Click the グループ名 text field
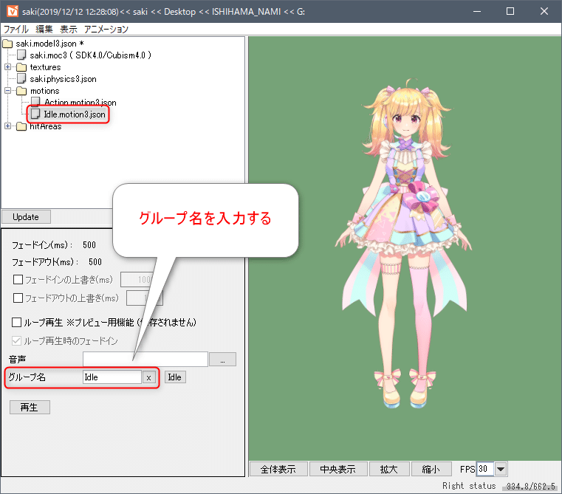The height and width of the screenshot is (494, 562). (x=112, y=377)
